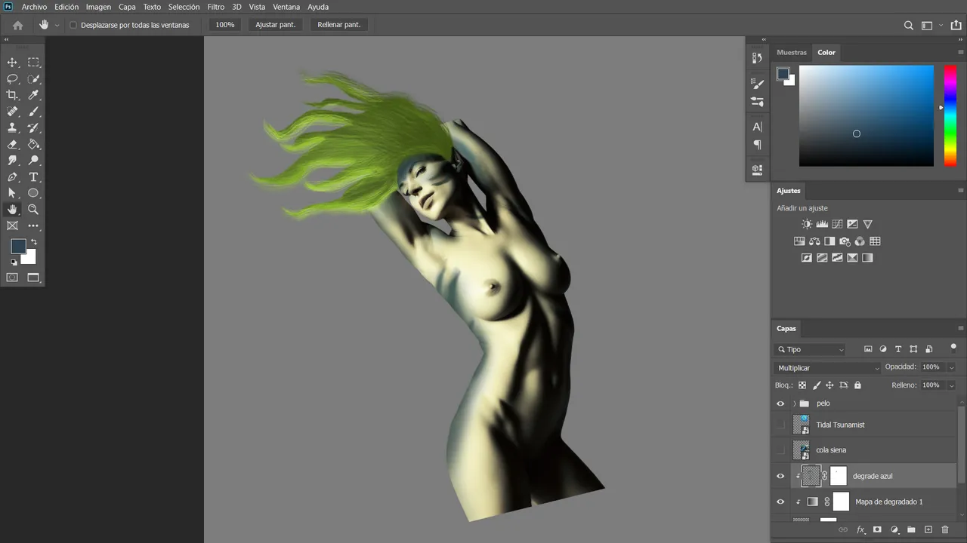
Task: Toggle the layer filter on/off switch
Action: click(953, 348)
